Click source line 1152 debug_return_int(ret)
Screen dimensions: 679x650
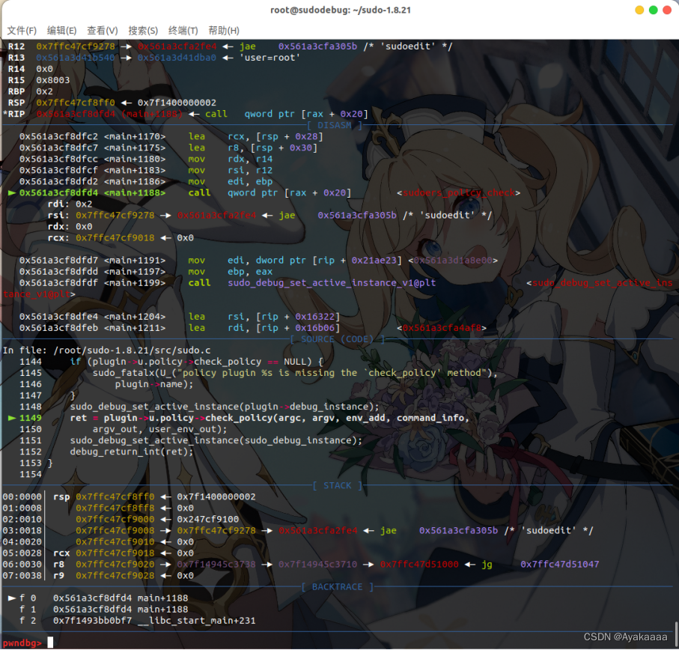click(x=132, y=452)
